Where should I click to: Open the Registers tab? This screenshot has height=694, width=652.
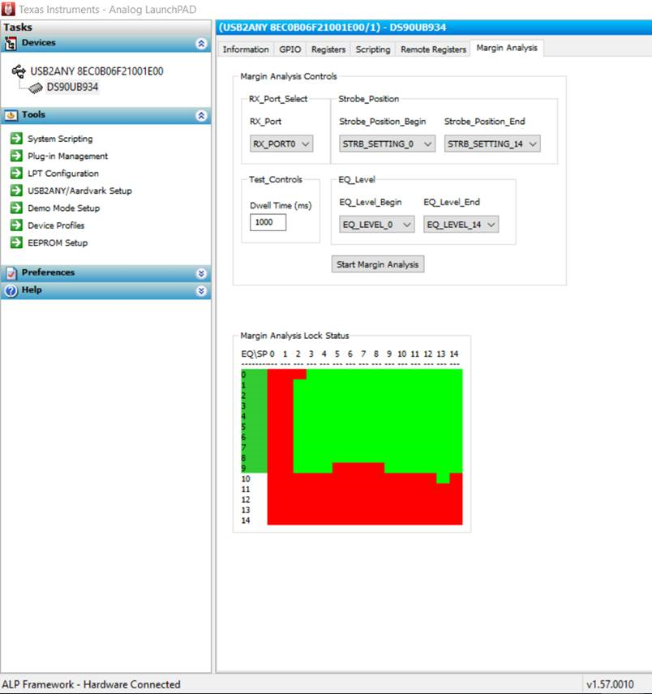coord(328,49)
